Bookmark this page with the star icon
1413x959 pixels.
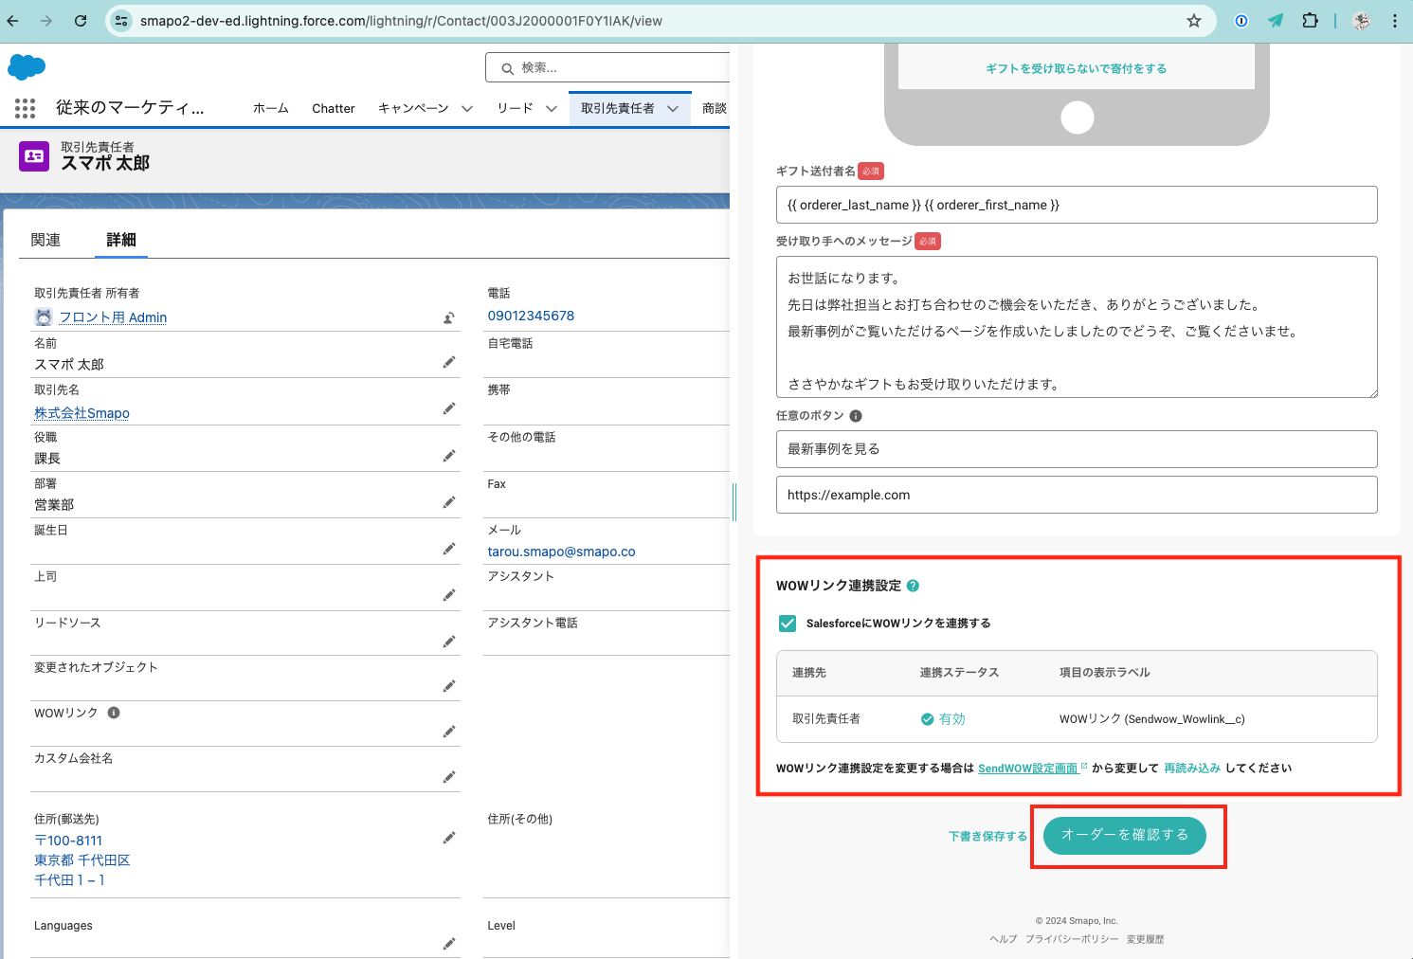pyautogui.click(x=1194, y=21)
